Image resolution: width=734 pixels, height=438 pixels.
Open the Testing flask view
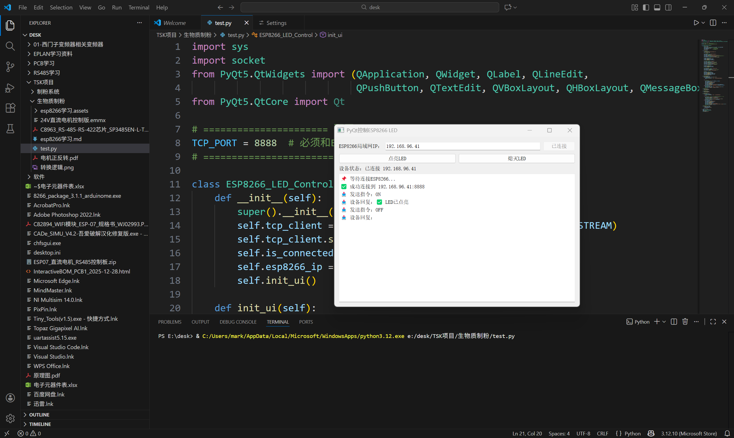pos(10,129)
